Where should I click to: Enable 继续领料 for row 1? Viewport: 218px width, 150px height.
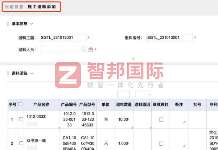click(161, 120)
